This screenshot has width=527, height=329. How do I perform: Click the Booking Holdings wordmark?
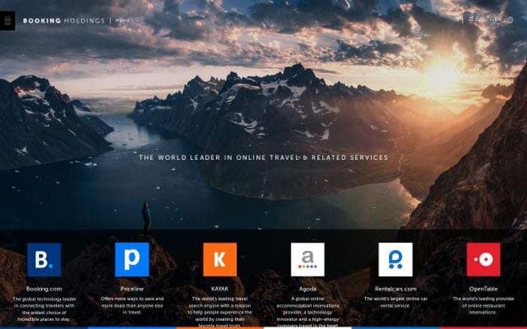(64, 20)
